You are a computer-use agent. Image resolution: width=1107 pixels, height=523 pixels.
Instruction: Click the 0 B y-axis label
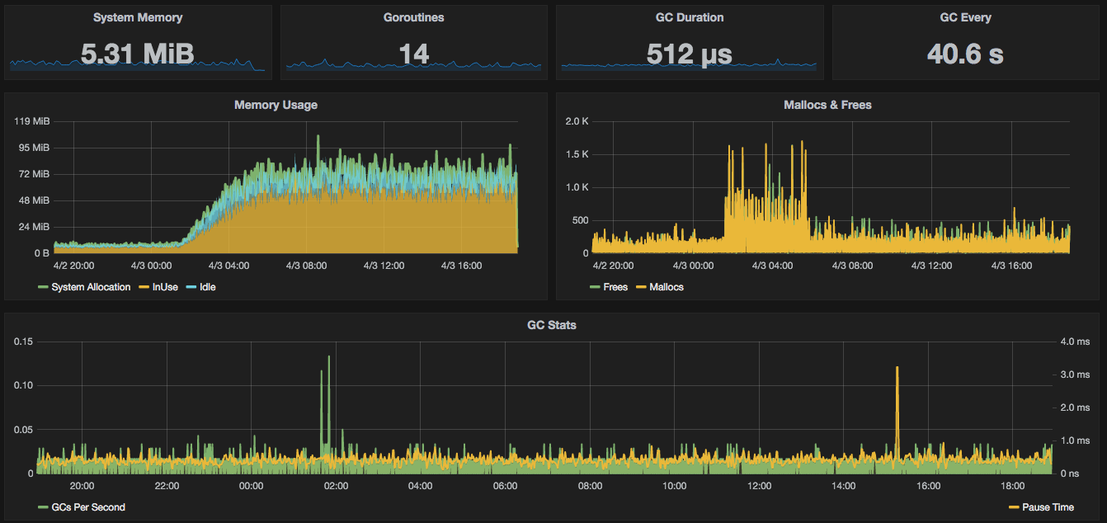click(41, 253)
